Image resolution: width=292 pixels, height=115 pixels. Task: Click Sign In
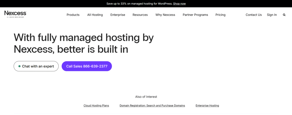[x=272, y=15]
